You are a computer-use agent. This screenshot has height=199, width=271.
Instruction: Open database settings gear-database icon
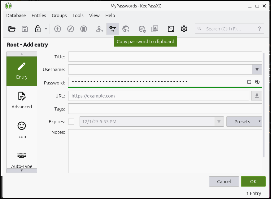click(x=142, y=29)
